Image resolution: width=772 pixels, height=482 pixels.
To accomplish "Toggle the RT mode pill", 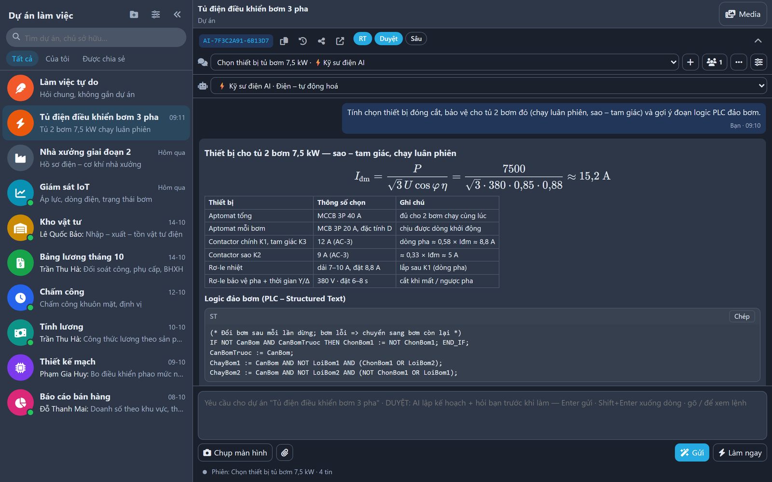I will (362, 39).
